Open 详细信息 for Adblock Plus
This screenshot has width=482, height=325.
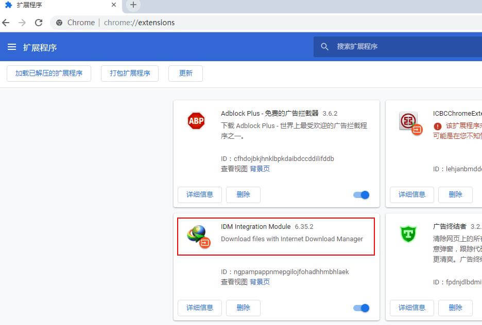[x=200, y=194]
